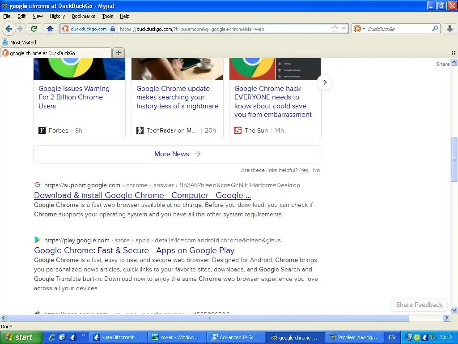Click the Share link at top right
This screenshot has height=344, width=458.
(x=442, y=64)
